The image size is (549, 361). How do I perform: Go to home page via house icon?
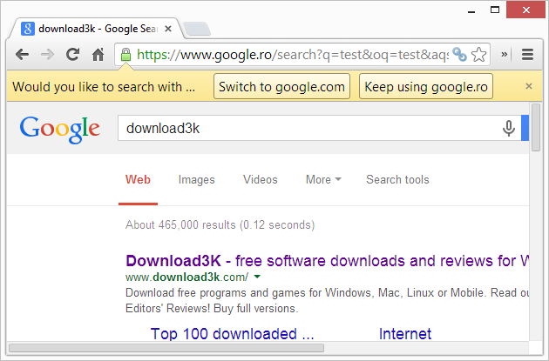(98, 55)
